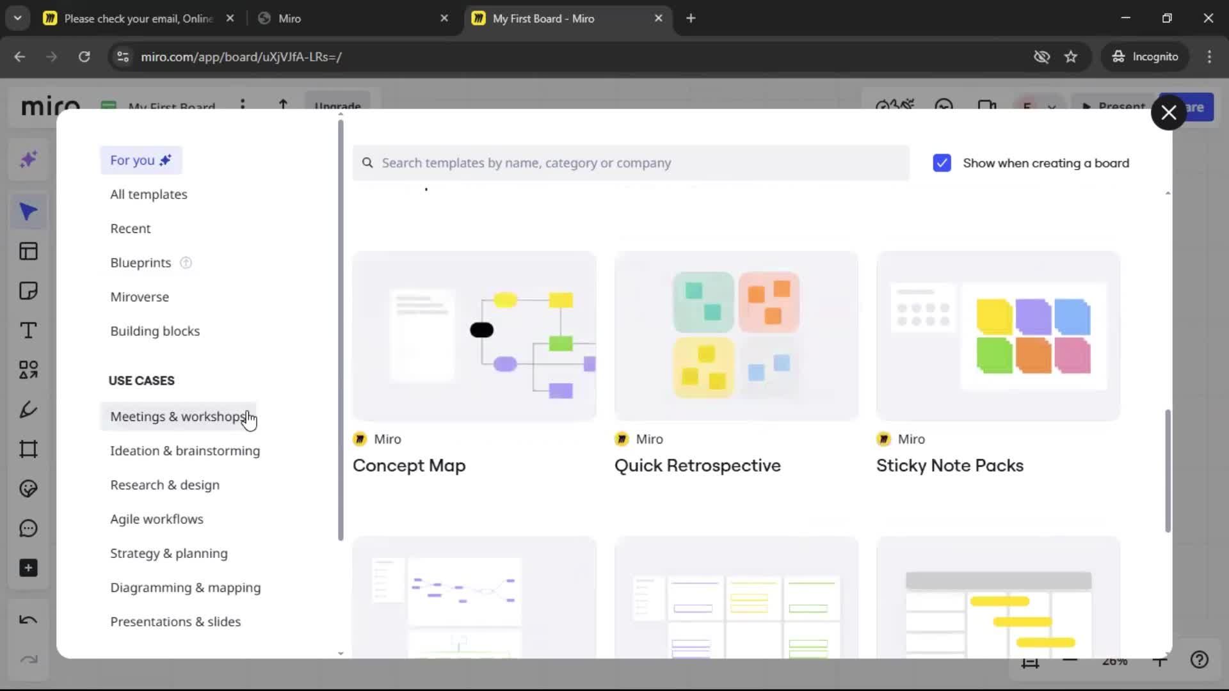Select the frame tool
Screen dimensions: 1229x691
(x=28, y=449)
